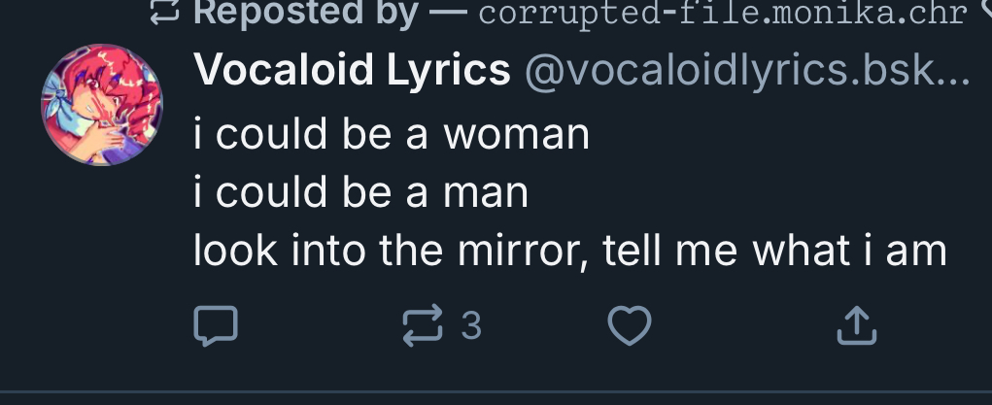Click the repost count number 3
The image size is (992, 405).
click(471, 326)
